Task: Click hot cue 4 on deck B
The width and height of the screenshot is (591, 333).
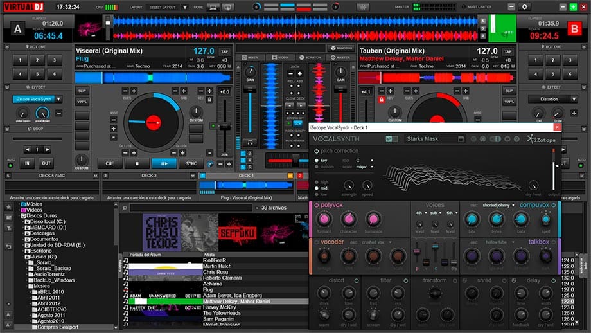Action: click(536, 75)
